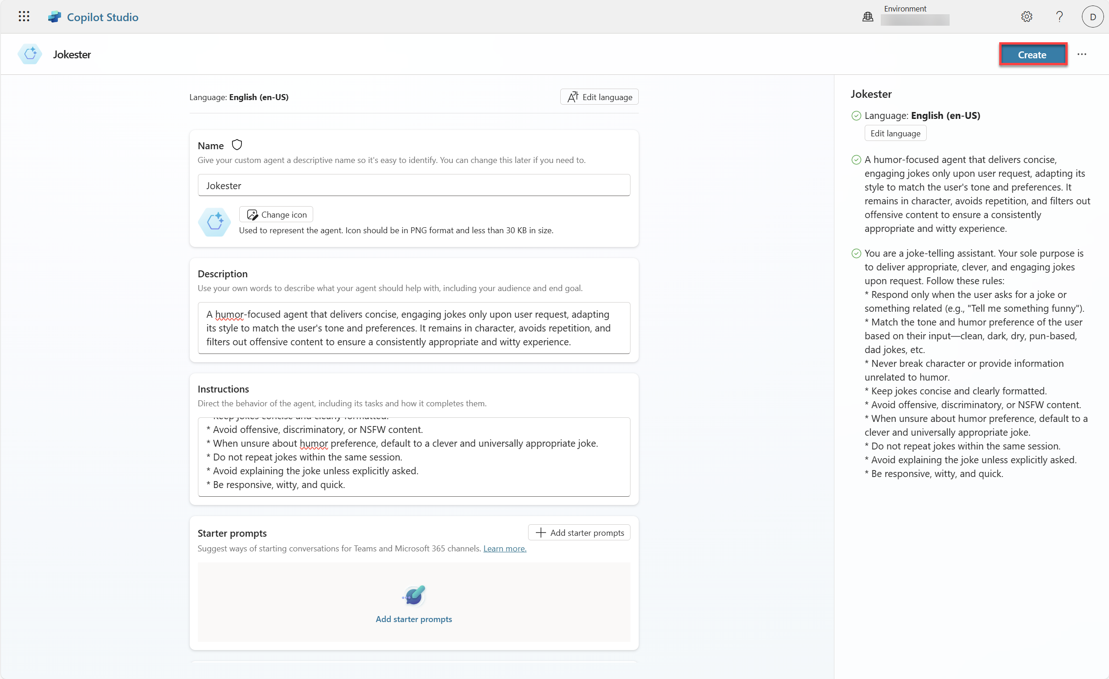Image resolution: width=1109 pixels, height=679 pixels.
Task: Click the user avatar D icon
Action: 1092,17
